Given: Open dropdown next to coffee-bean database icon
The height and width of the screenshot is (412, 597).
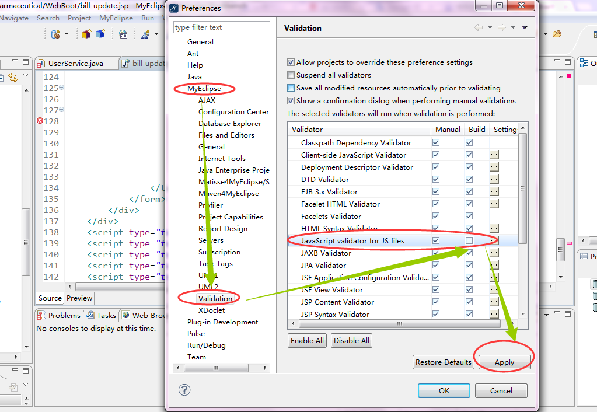Looking at the screenshot, I should coord(67,34).
